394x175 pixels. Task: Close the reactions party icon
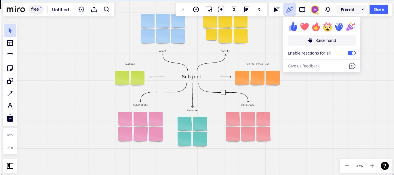coord(290,9)
